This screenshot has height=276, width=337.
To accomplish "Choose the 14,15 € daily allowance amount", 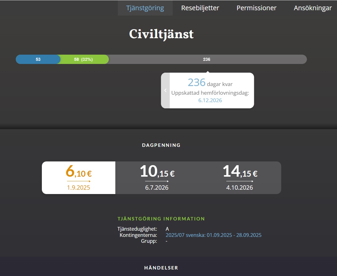I will coord(240,171).
